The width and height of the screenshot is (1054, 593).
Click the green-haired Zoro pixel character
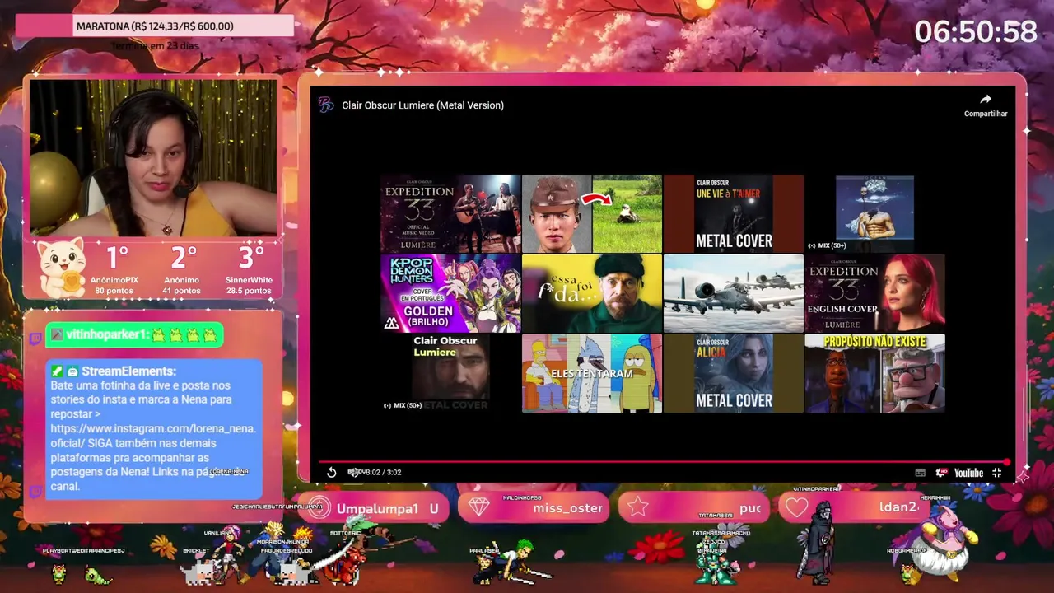(x=515, y=563)
